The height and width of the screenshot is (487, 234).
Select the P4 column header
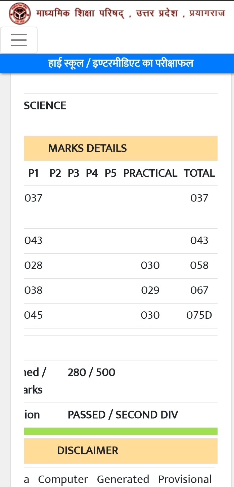click(x=92, y=173)
